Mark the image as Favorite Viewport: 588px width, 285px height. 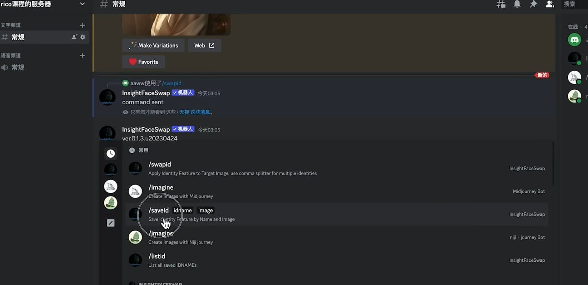click(x=144, y=62)
